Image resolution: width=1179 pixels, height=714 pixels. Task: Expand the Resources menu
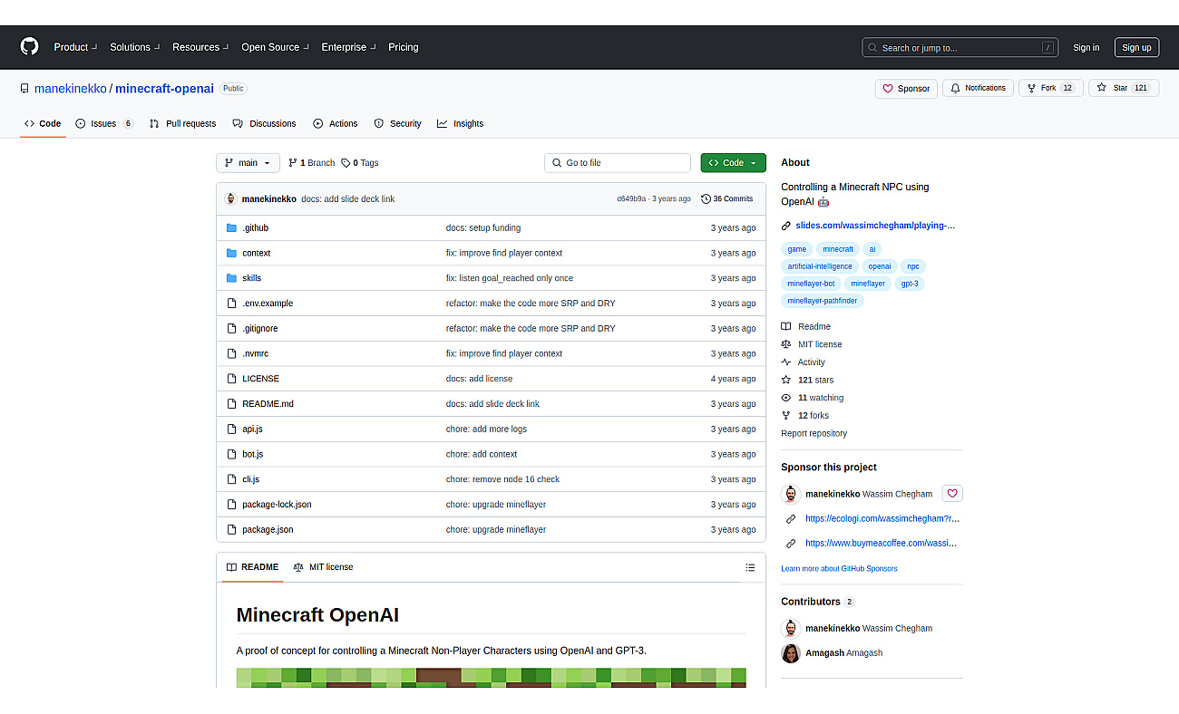(200, 47)
